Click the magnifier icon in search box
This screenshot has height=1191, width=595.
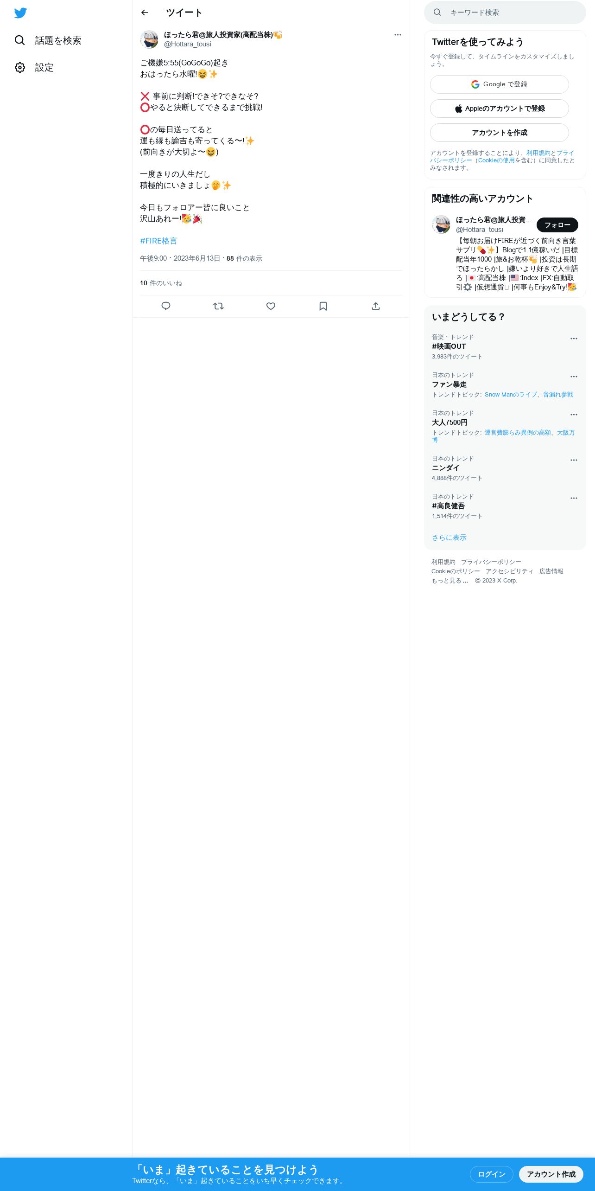tap(437, 13)
